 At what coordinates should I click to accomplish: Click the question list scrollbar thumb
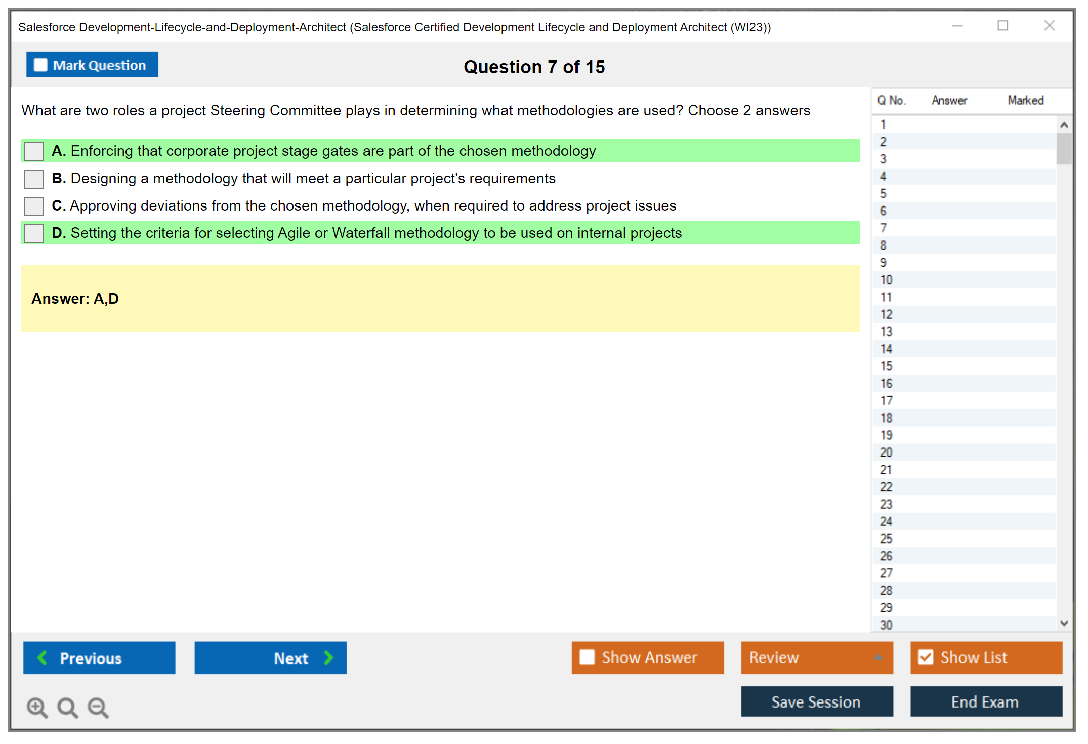pyautogui.click(x=1064, y=149)
